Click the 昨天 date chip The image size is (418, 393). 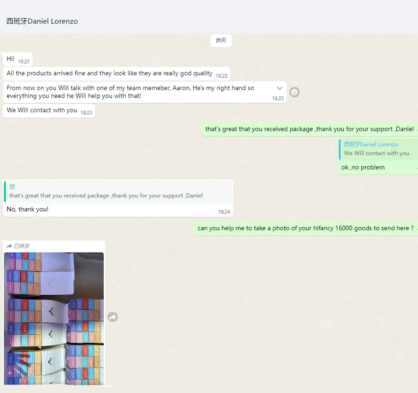pyautogui.click(x=221, y=41)
